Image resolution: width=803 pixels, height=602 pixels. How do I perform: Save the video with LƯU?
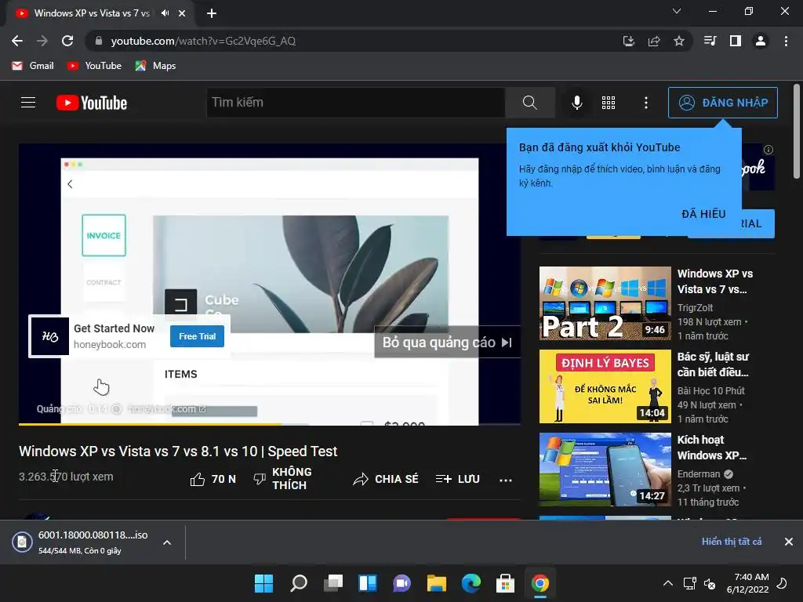point(458,479)
